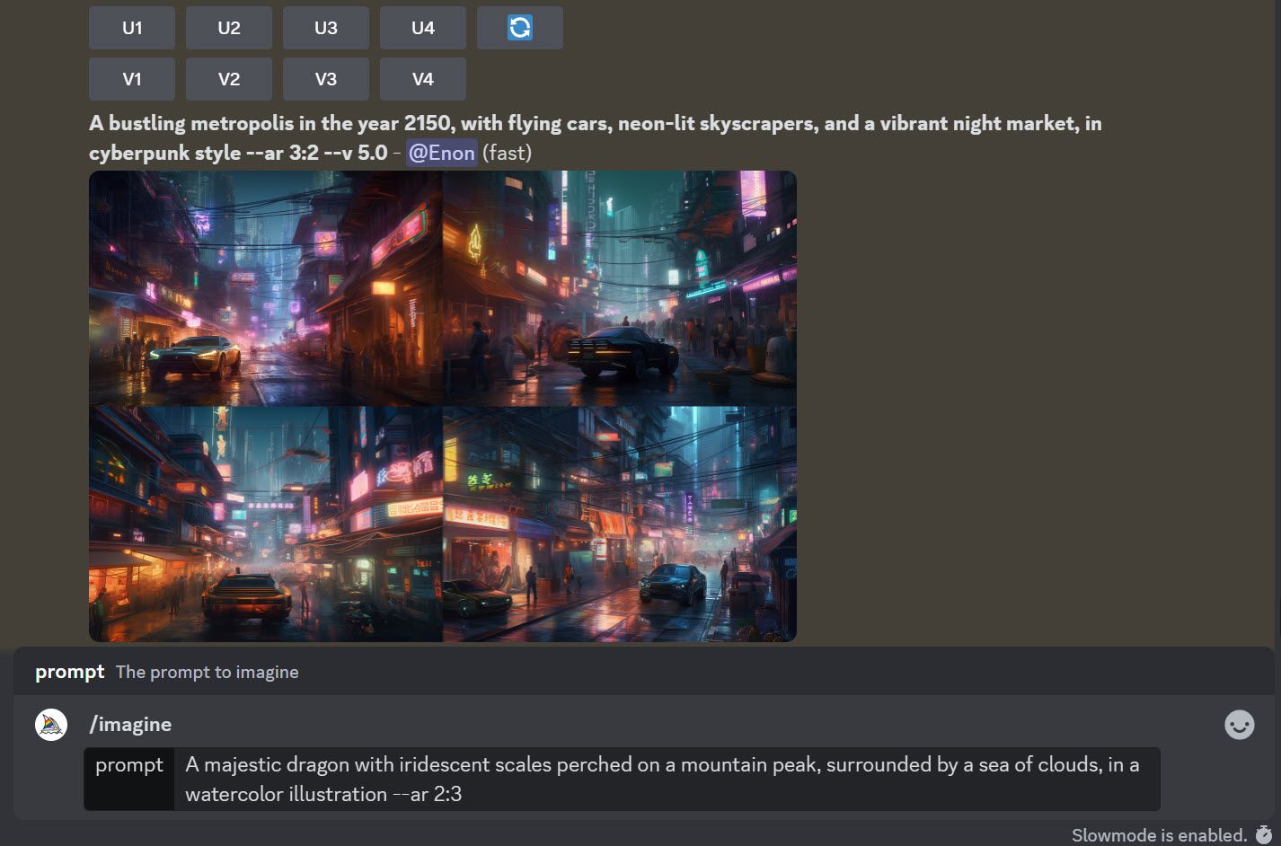
Task: Click the black prompt parameter label
Action: click(x=129, y=765)
